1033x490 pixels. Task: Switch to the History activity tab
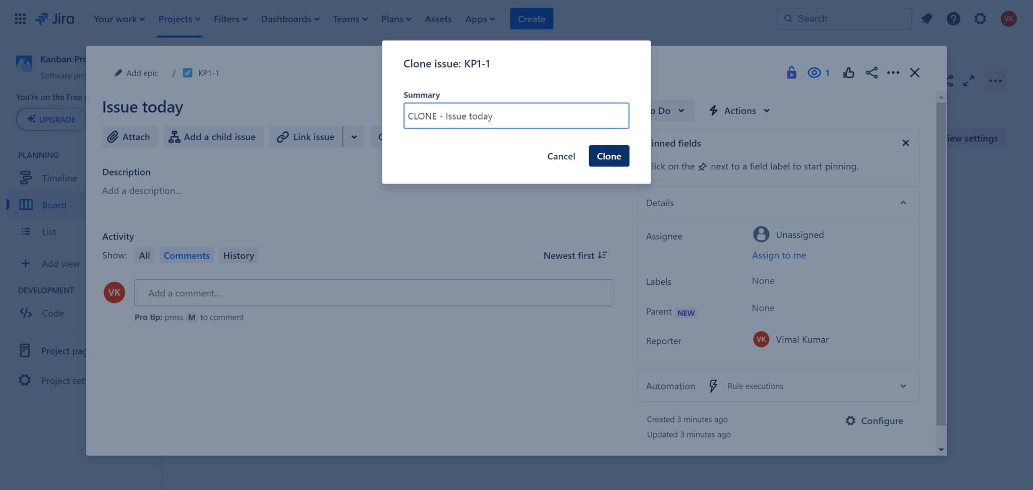(239, 256)
